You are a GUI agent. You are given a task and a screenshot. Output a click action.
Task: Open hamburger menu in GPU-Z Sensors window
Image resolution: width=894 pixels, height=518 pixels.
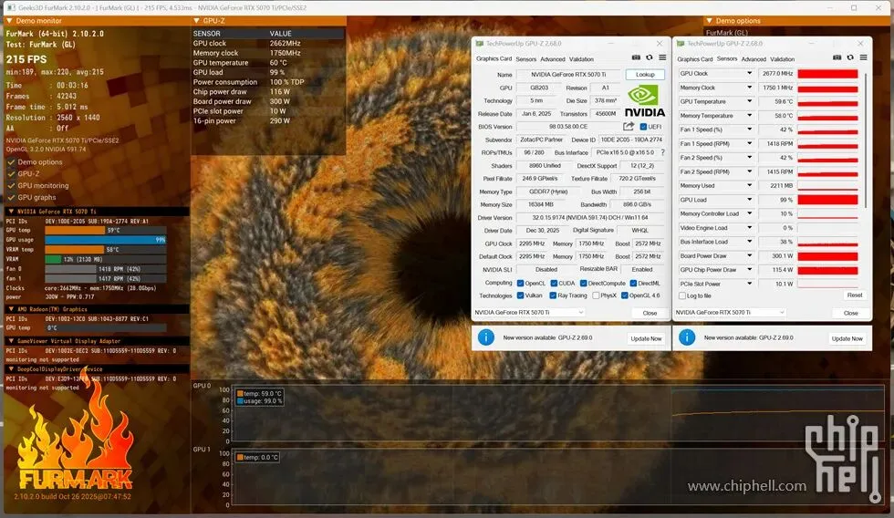pos(863,57)
